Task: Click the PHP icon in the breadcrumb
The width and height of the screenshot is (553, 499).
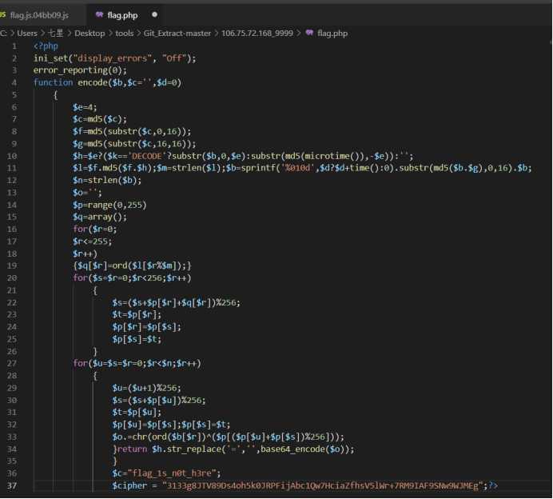Action: tap(309, 33)
